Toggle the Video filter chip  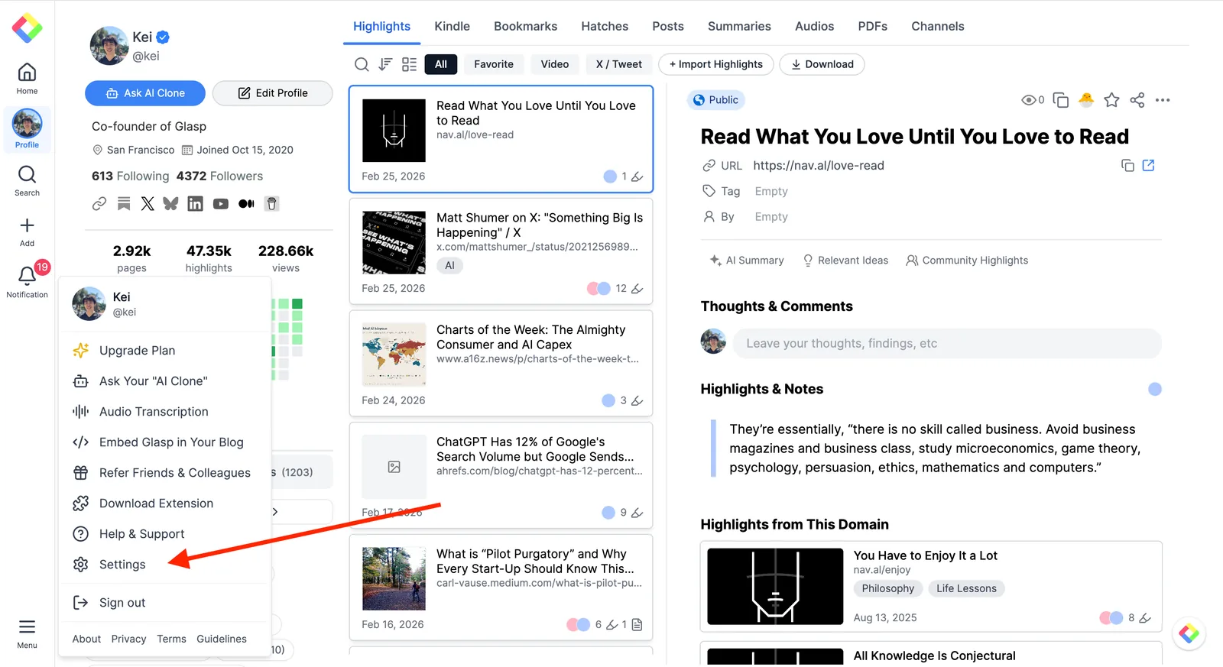click(555, 64)
